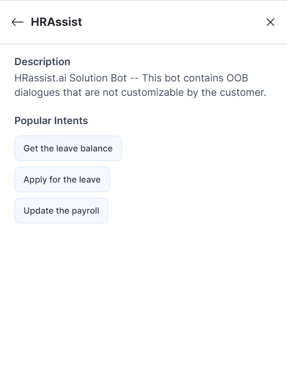Click the word 'customer' in the description
The image size is (287, 378).
[242, 92]
